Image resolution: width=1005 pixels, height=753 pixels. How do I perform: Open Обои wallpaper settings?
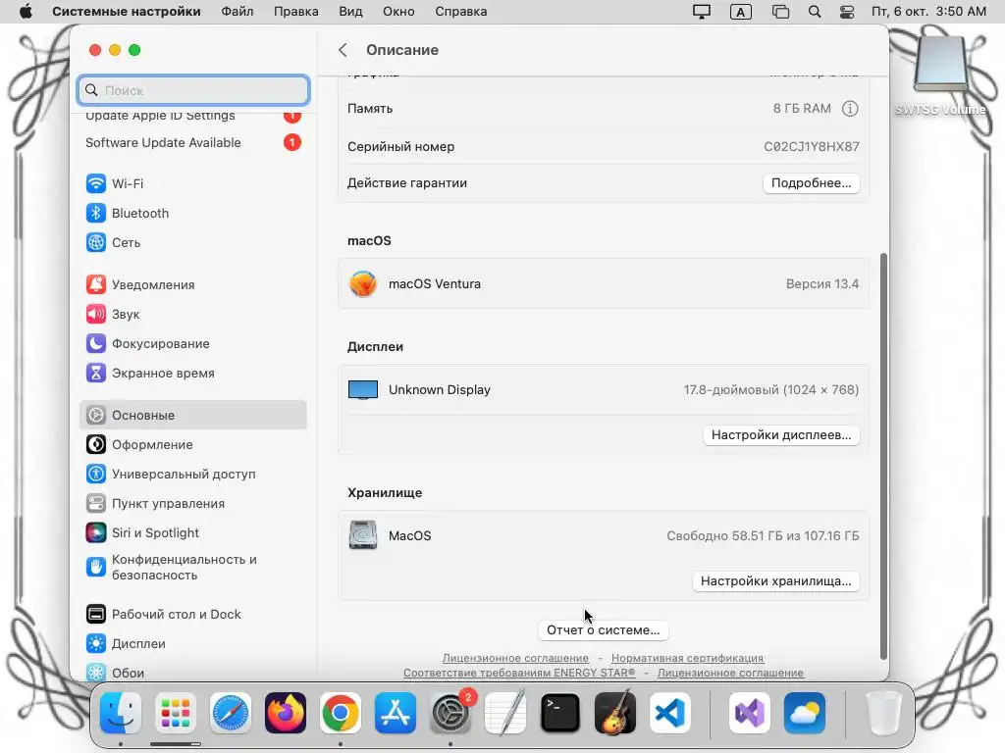click(x=193, y=673)
